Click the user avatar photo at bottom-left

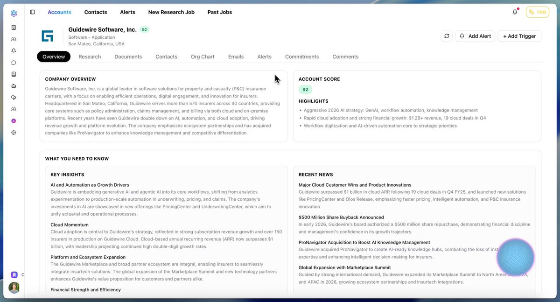pyautogui.click(x=14, y=288)
